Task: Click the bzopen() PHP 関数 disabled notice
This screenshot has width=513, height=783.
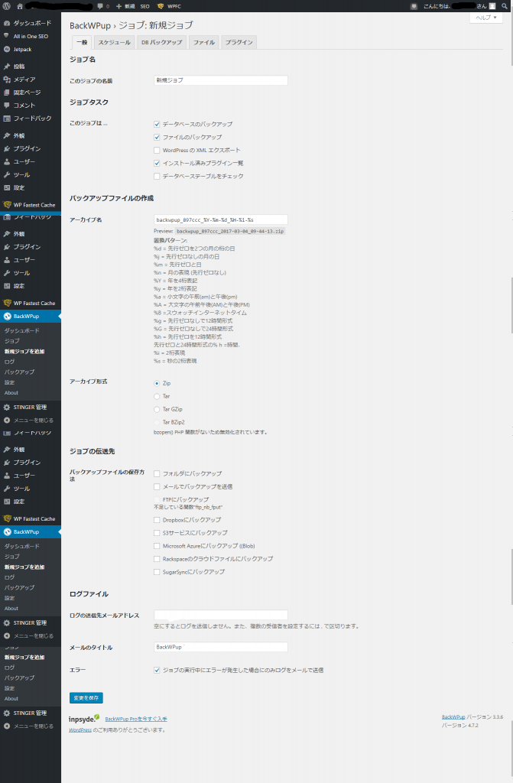Action: 210,432
